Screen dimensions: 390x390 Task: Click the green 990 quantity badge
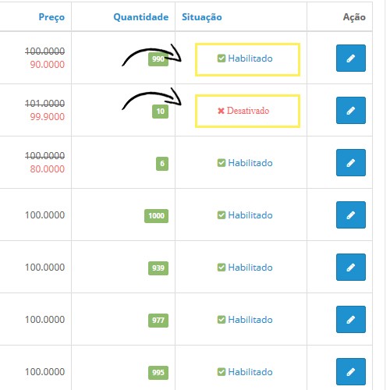tap(158, 59)
